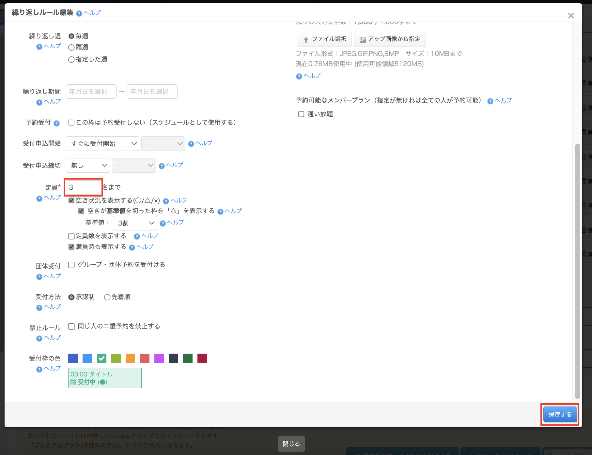Open the 受付申込締切 無し dropdown
This screenshot has height=455, width=592.
tap(88, 166)
